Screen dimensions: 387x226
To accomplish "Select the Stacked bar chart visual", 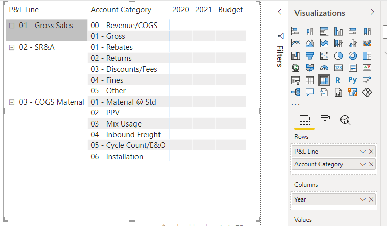I will tap(295, 31).
